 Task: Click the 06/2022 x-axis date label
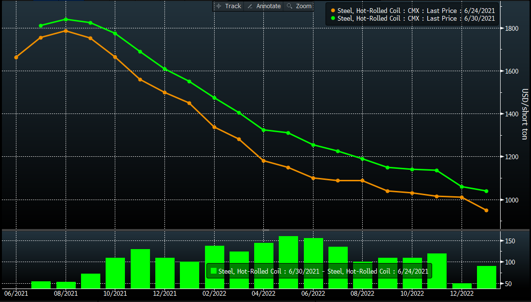tap(313, 293)
